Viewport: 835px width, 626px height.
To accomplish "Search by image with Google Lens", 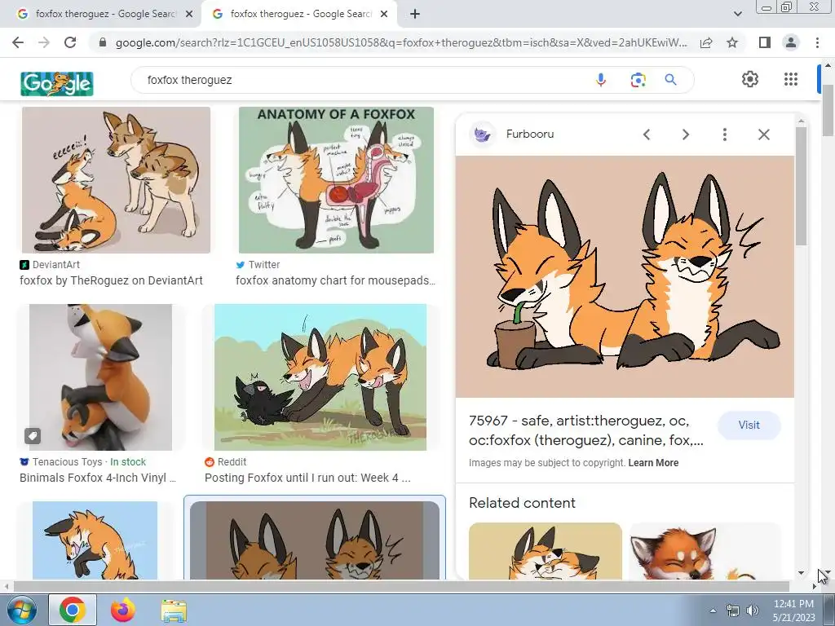I will [638, 80].
